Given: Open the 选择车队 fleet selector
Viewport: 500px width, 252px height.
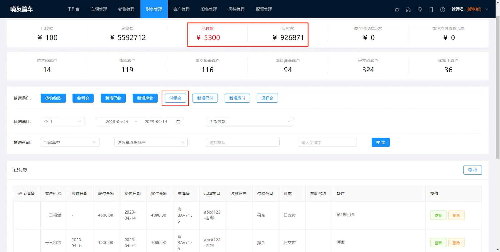Looking at the screenshot, I should coord(243,142).
